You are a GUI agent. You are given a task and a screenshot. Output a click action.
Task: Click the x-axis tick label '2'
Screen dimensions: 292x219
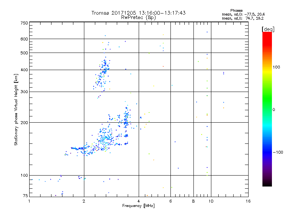click(x=84, y=201)
